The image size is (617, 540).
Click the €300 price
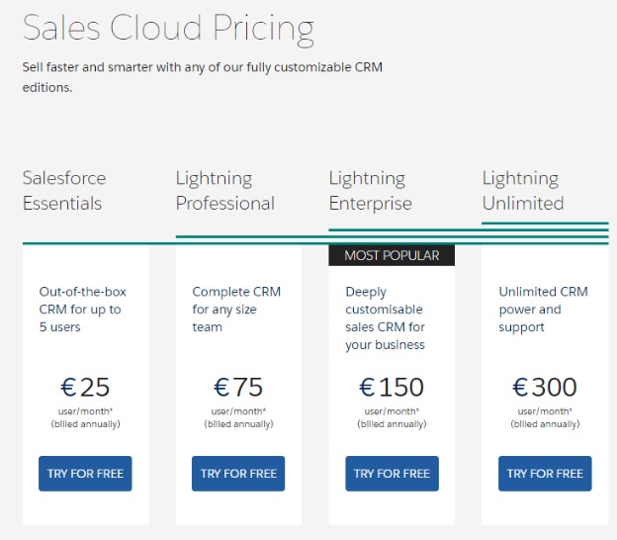click(x=545, y=387)
